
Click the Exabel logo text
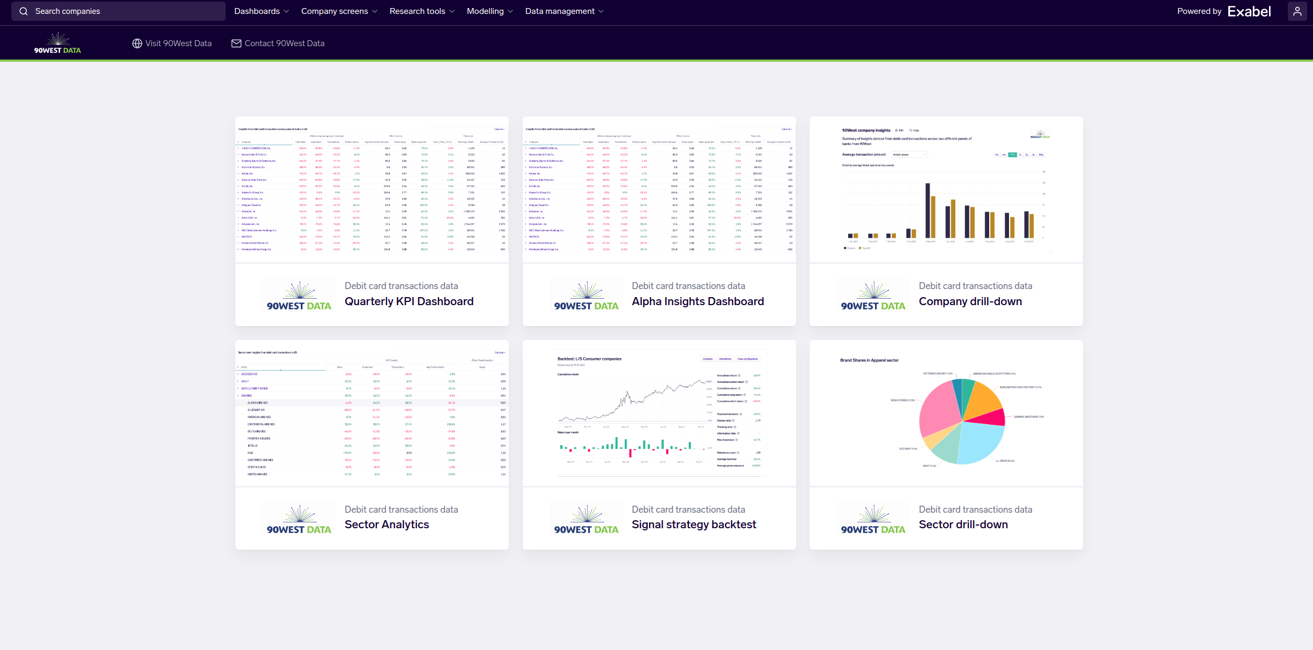(x=1249, y=11)
